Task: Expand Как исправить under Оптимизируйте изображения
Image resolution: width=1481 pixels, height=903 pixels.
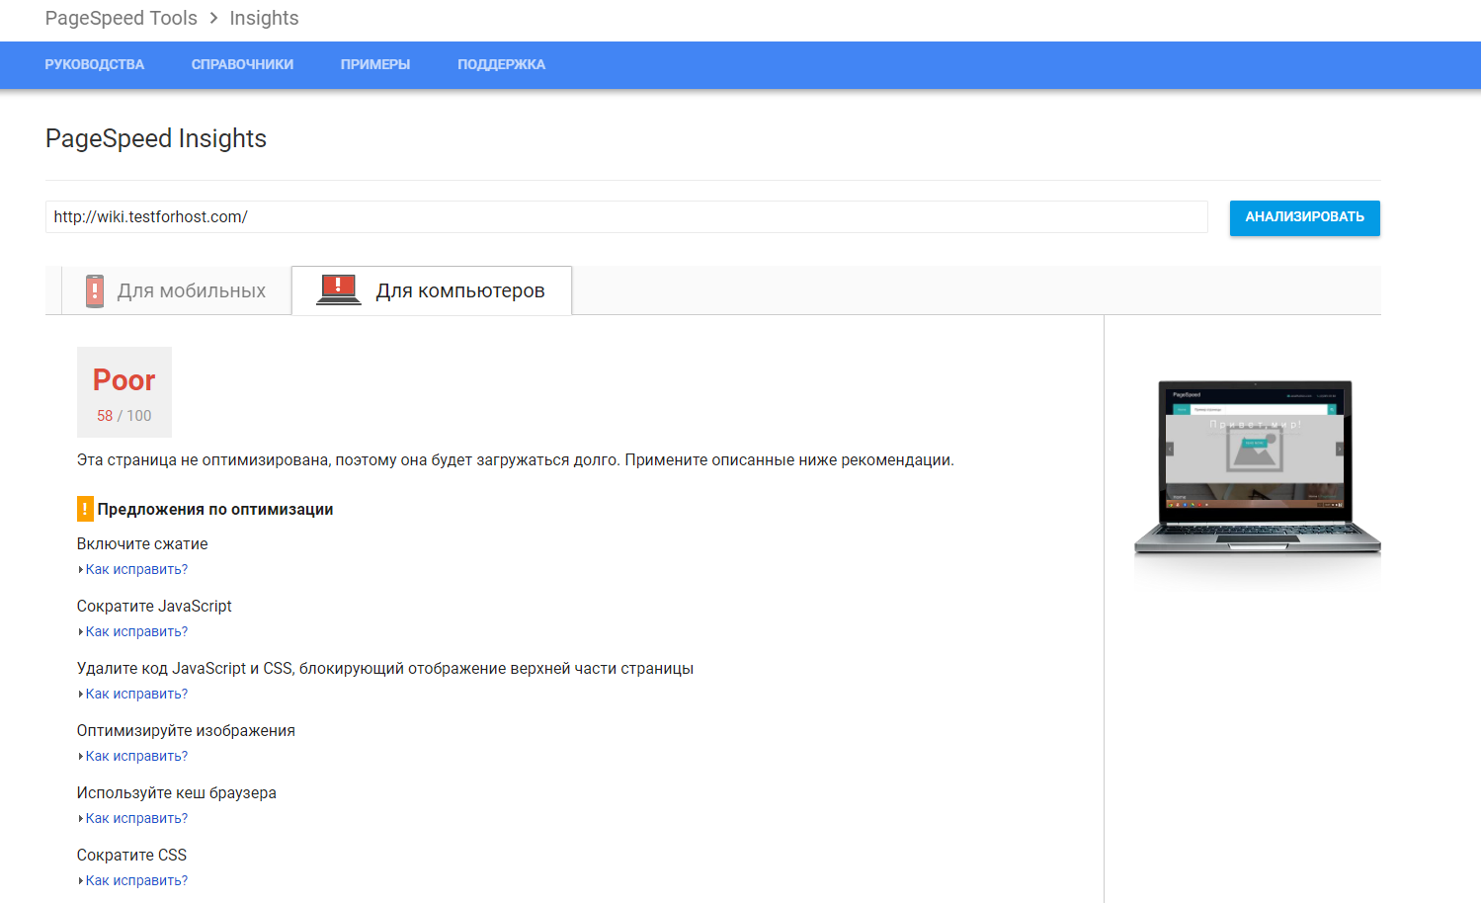Action: pyautogui.click(x=136, y=756)
